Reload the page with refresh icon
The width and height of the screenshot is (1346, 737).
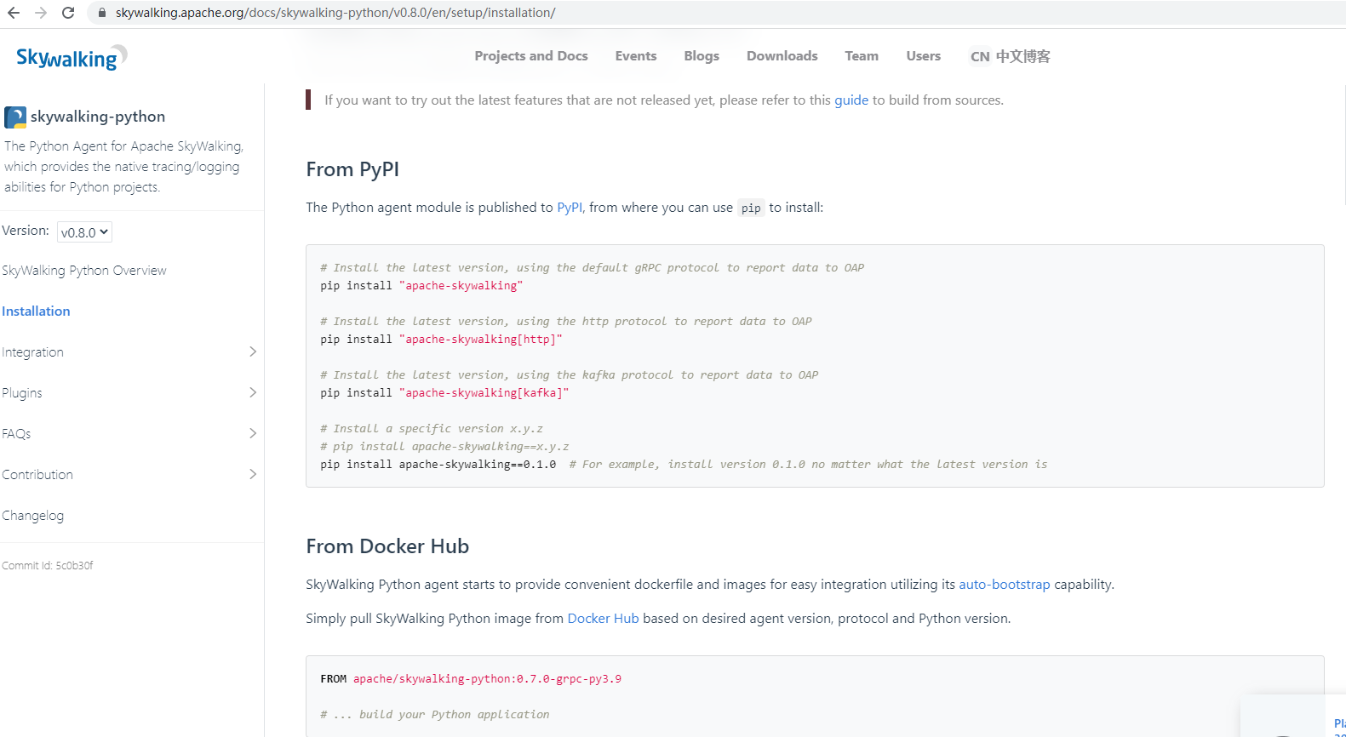pos(68,13)
